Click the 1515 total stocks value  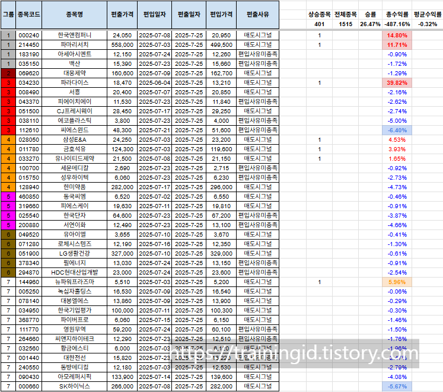point(346,24)
